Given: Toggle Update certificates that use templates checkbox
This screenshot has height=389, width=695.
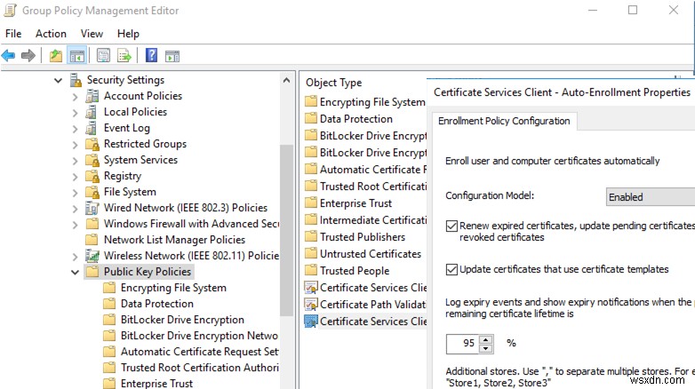Looking at the screenshot, I should click(451, 269).
